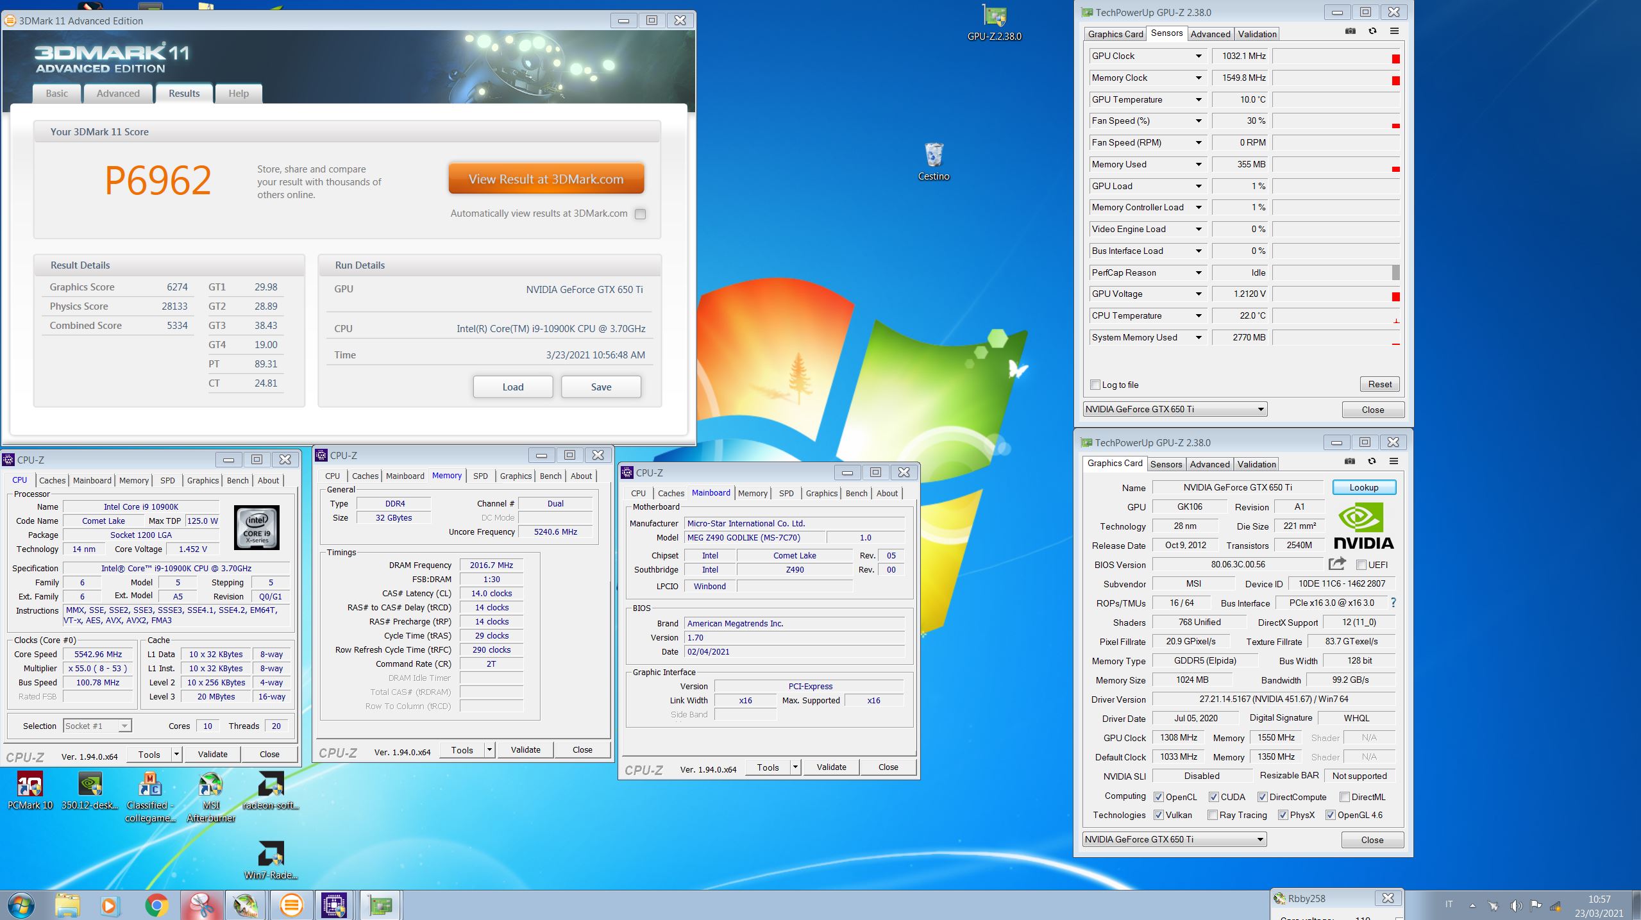
Task: Open GPU-Z.2.38.0 desktop icon
Action: pyautogui.click(x=995, y=24)
